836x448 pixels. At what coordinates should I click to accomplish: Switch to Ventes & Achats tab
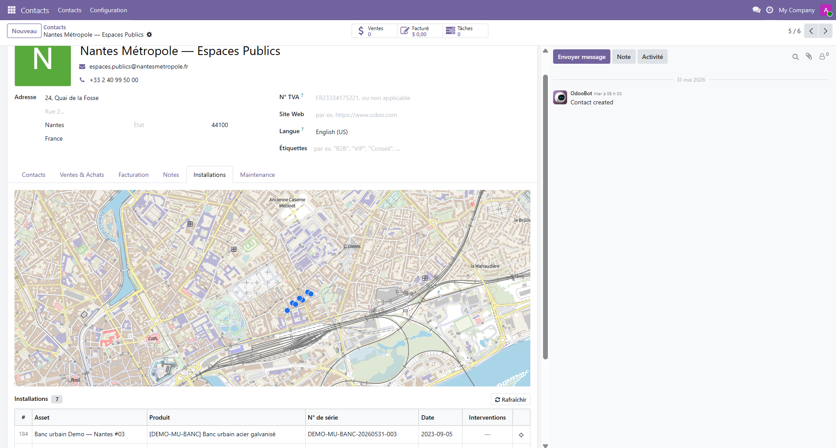pos(82,175)
